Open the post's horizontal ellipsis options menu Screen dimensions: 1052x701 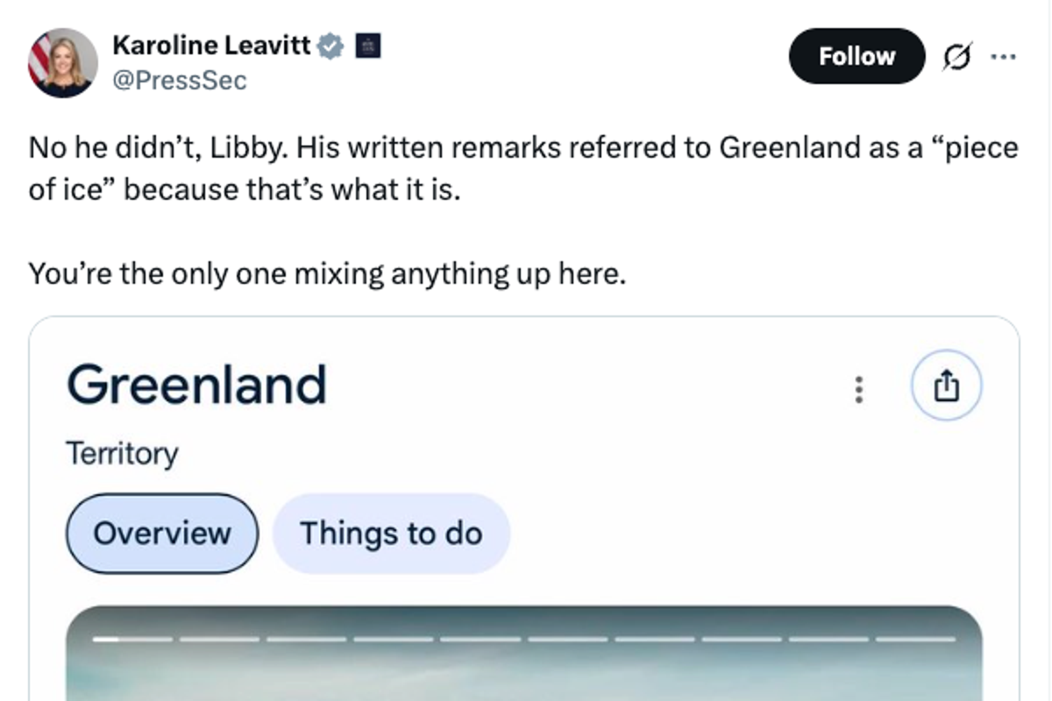[x=1005, y=55]
